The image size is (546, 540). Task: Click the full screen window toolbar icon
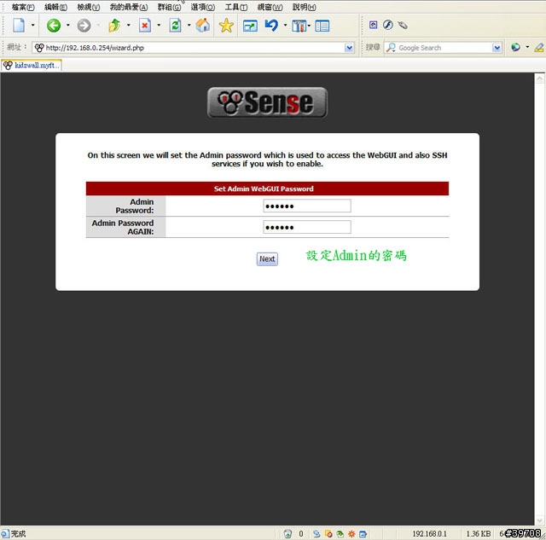[x=250, y=26]
